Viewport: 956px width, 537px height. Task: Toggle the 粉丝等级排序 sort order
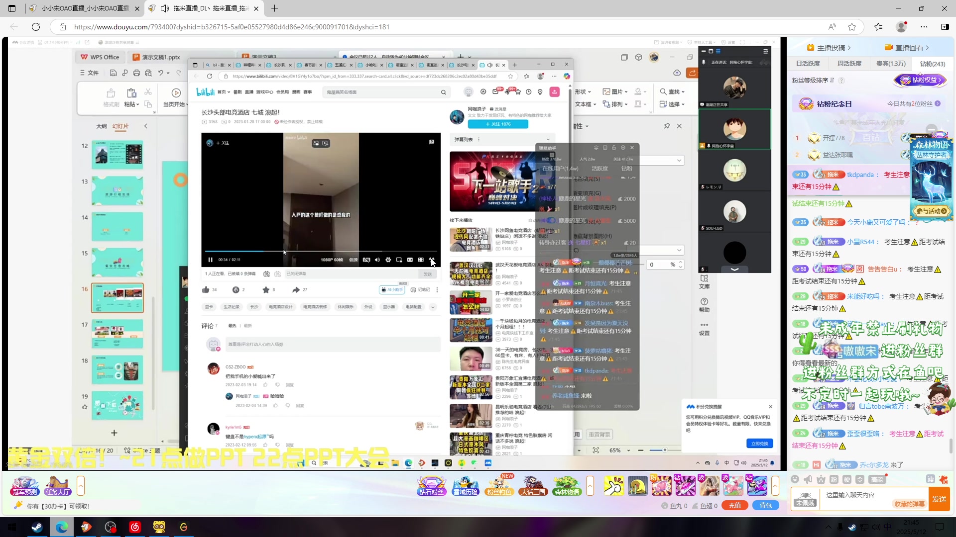click(832, 81)
